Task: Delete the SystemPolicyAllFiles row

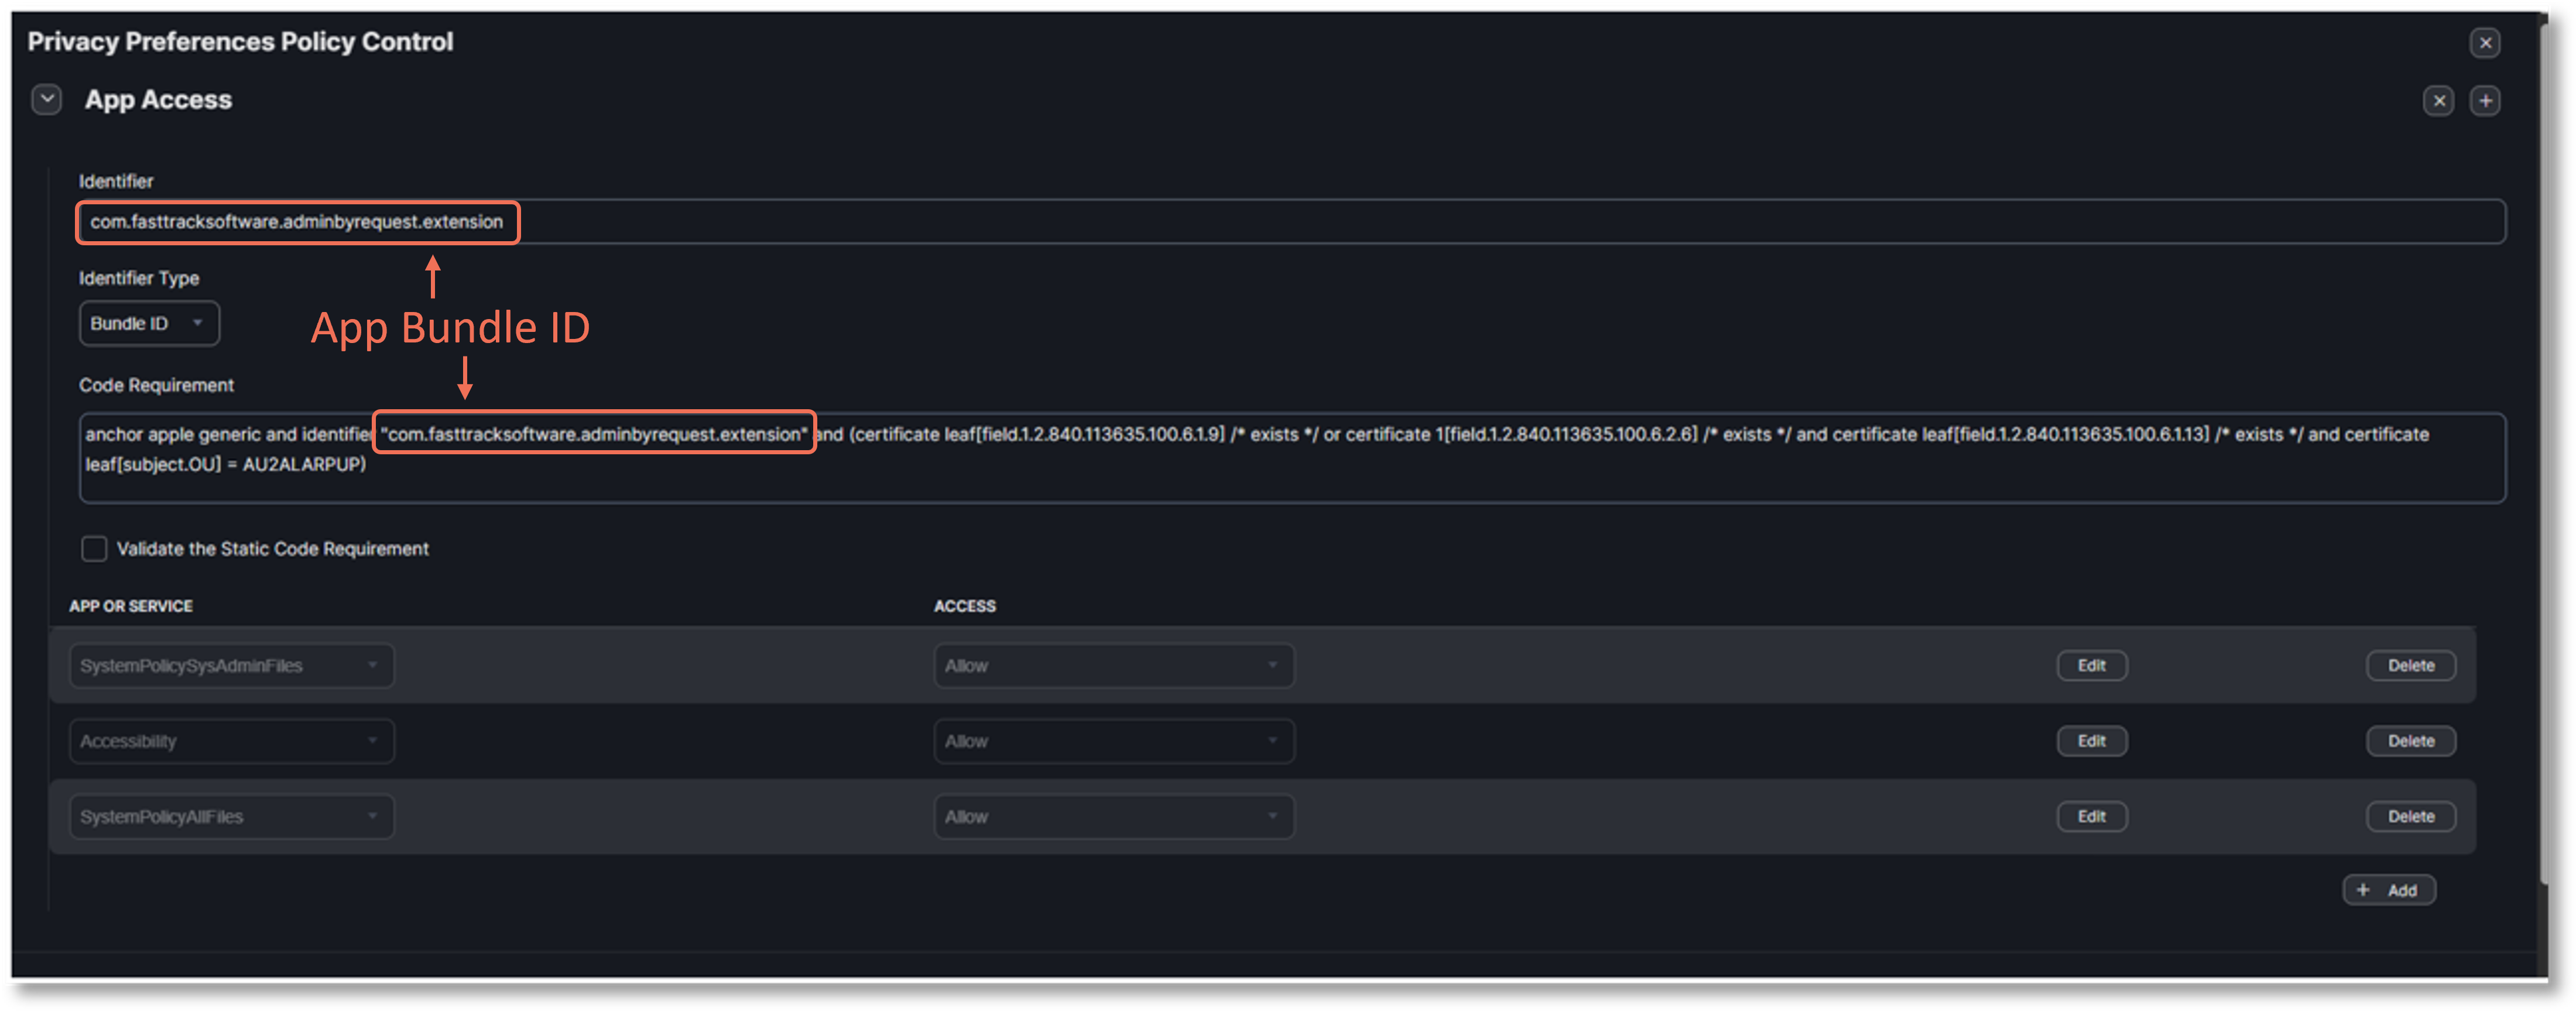Action: point(2410,816)
